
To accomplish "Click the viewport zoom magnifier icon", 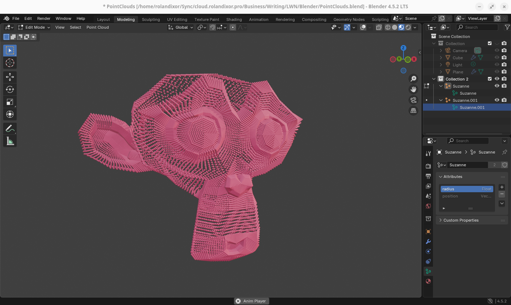I will [x=413, y=79].
